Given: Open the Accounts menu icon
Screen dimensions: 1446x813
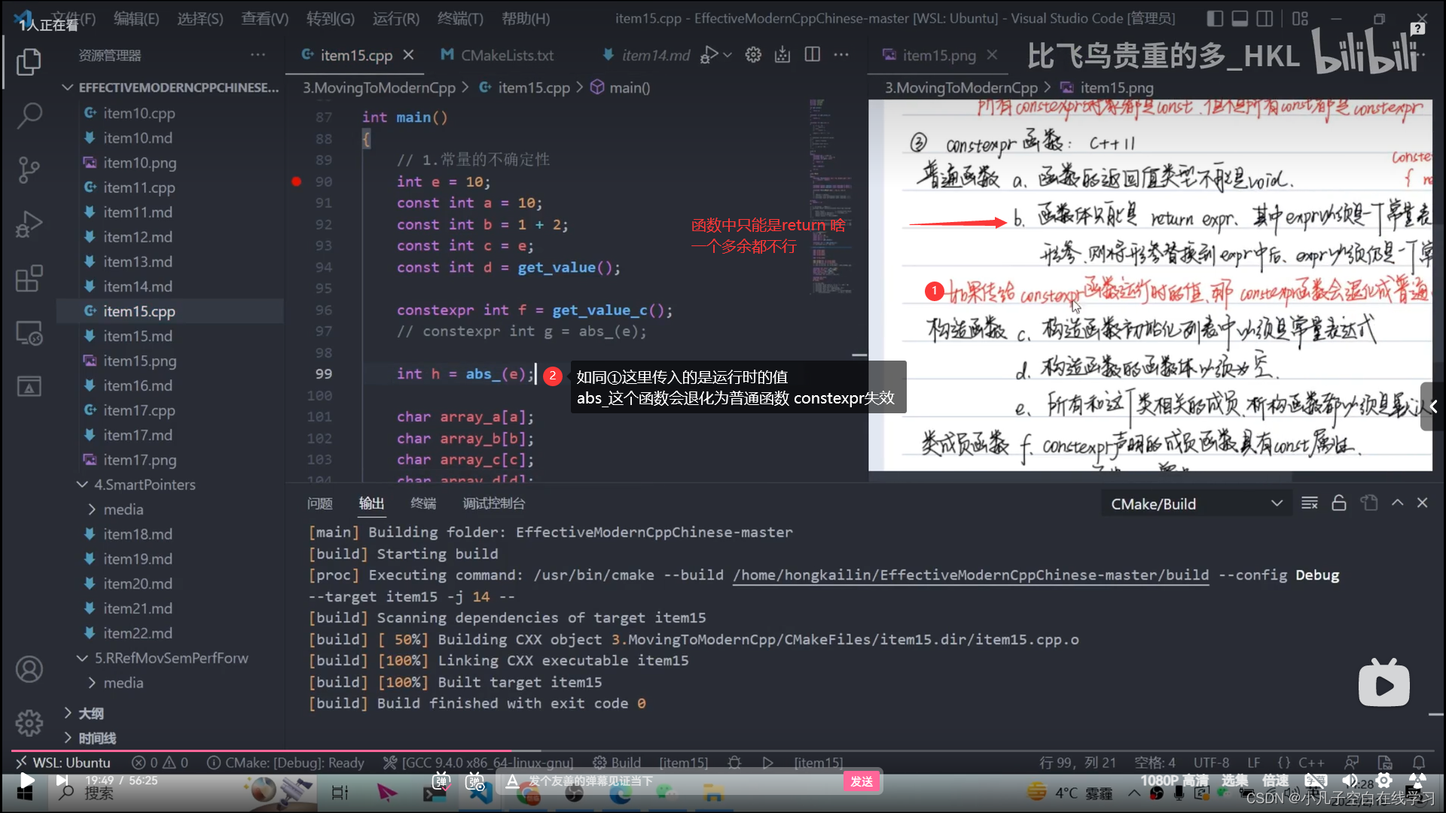Looking at the screenshot, I should [29, 669].
